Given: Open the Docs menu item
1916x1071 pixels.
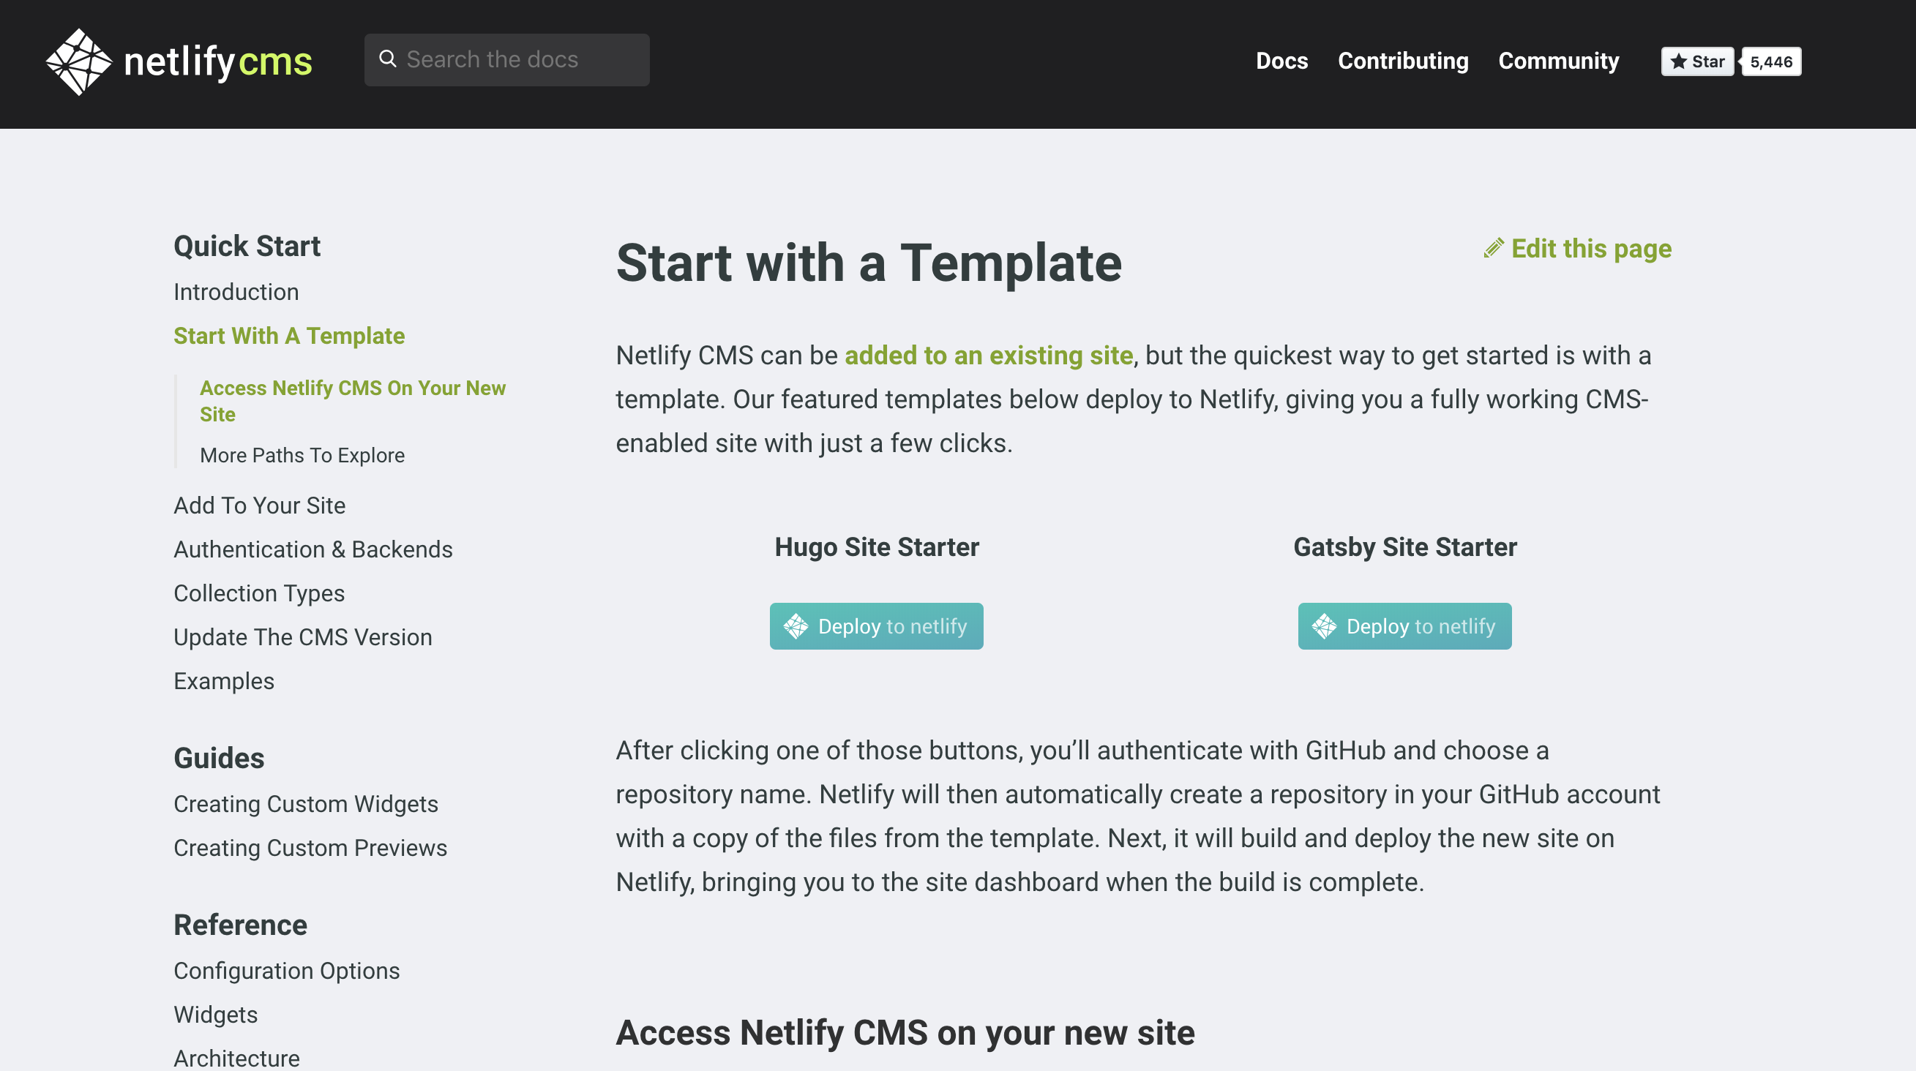Looking at the screenshot, I should pos(1281,61).
